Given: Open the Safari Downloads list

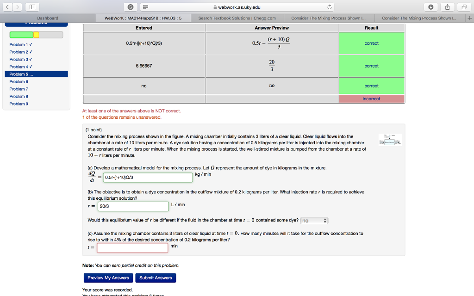Looking at the screenshot, I should point(431,6).
